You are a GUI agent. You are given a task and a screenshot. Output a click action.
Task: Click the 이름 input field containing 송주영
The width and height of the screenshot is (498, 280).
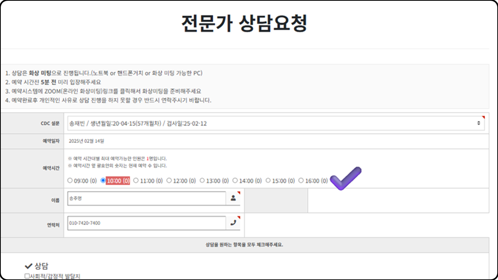pyautogui.click(x=146, y=198)
